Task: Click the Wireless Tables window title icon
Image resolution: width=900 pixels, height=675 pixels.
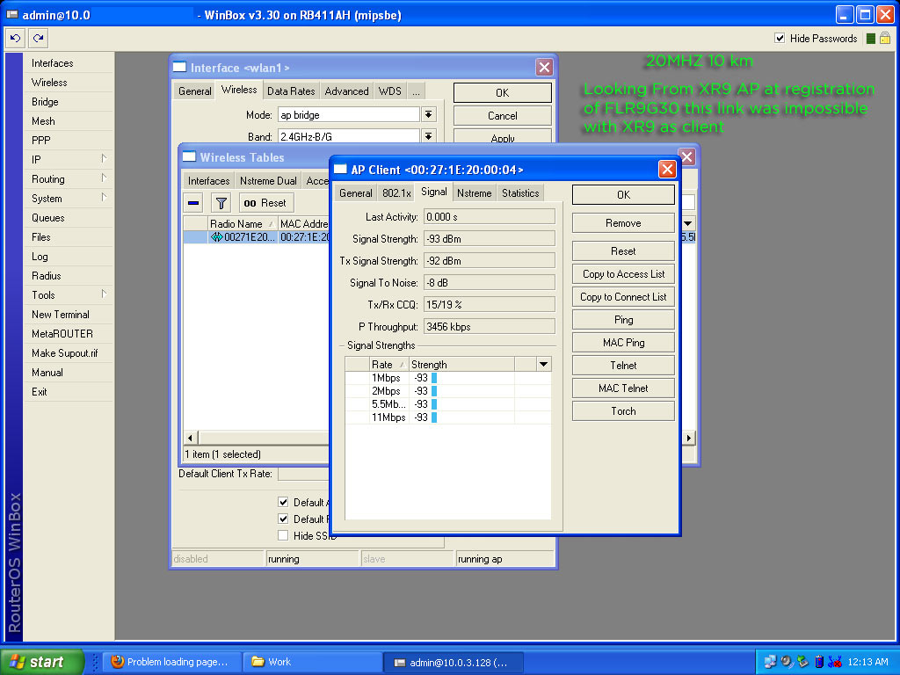Action: (x=189, y=156)
